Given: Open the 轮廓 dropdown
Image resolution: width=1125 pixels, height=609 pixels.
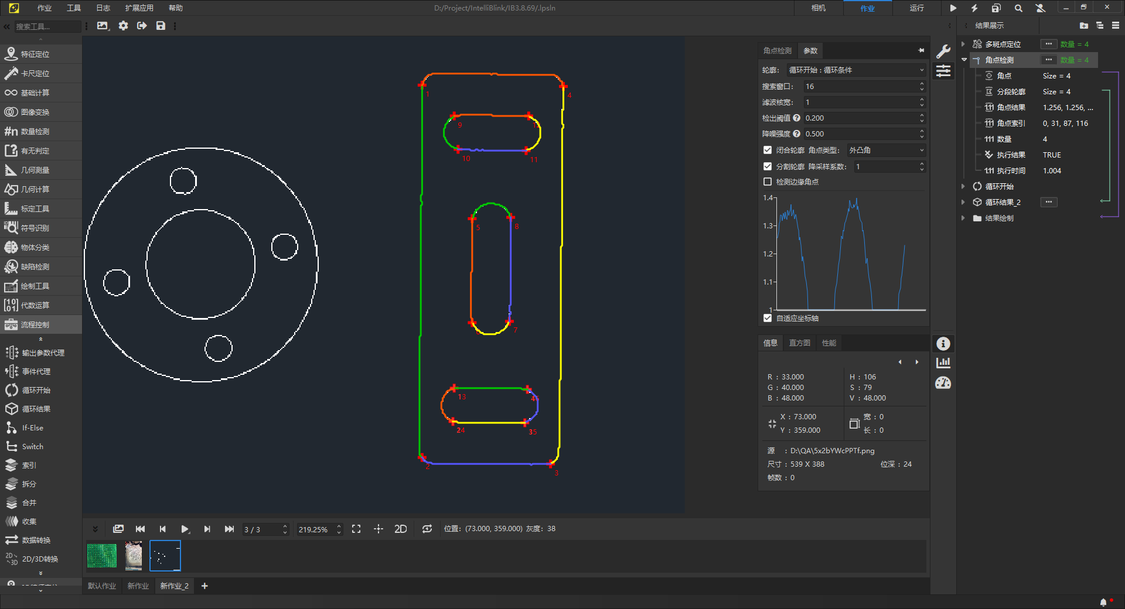Looking at the screenshot, I should 855,70.
